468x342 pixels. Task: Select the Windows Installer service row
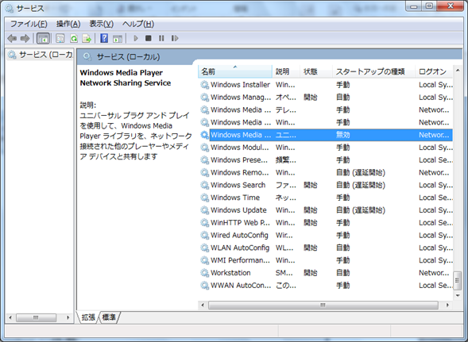point(326,85)
